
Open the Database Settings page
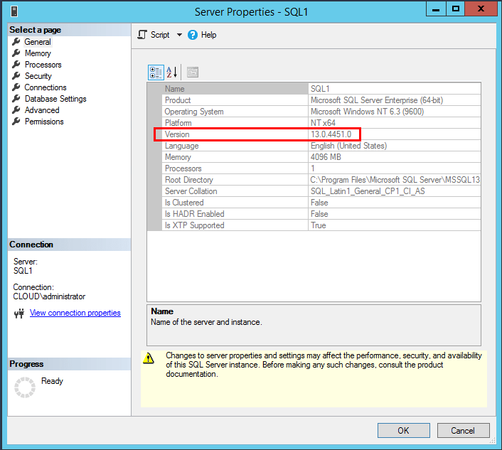[55, 99]
